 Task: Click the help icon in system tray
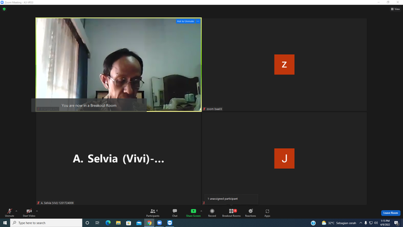tap(313, 223)
